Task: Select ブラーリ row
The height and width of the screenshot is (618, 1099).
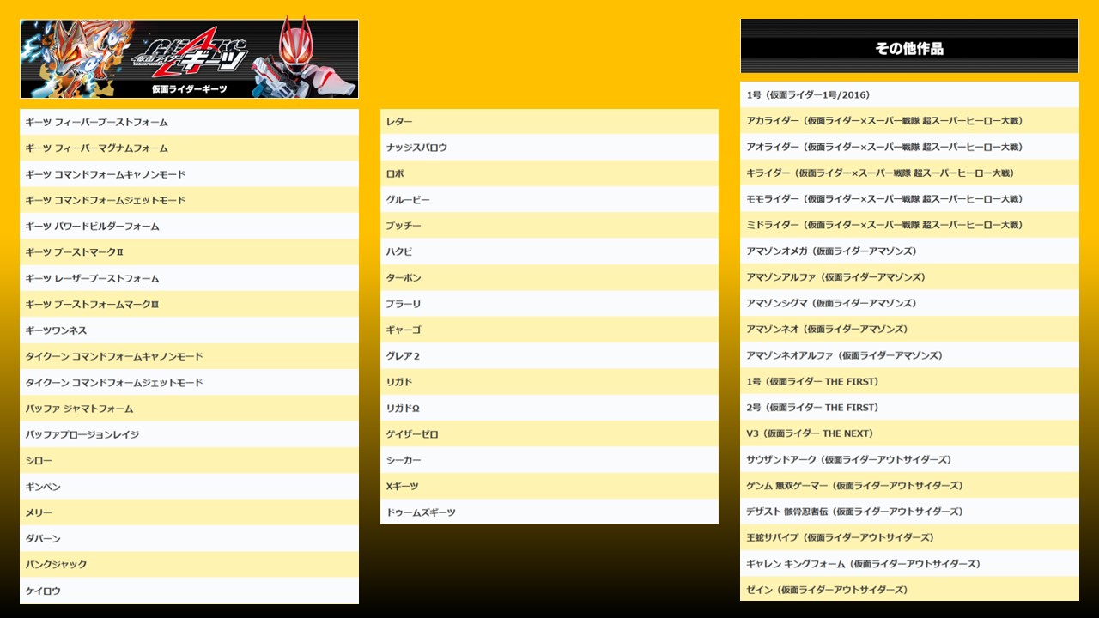Action: (x=549, y=304)
